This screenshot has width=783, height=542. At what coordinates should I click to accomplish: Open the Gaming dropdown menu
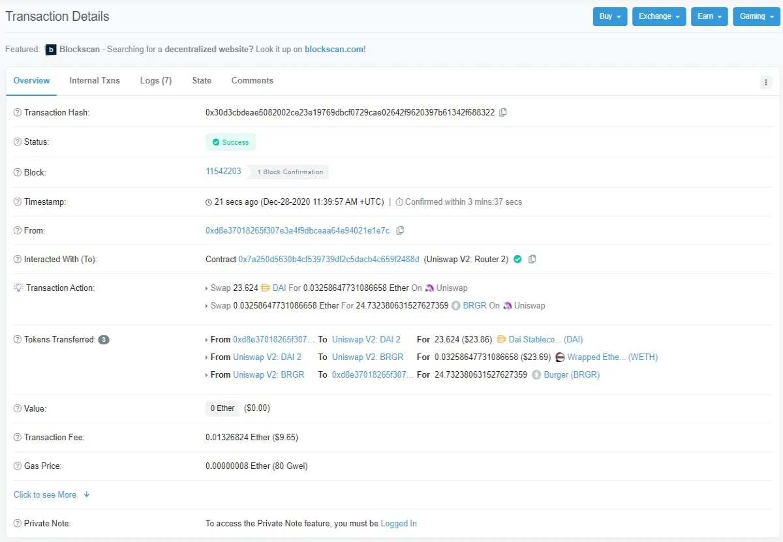[757, 16]
